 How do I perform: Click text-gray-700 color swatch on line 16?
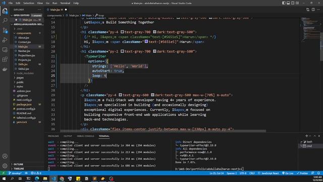click(x=122, y=32)
